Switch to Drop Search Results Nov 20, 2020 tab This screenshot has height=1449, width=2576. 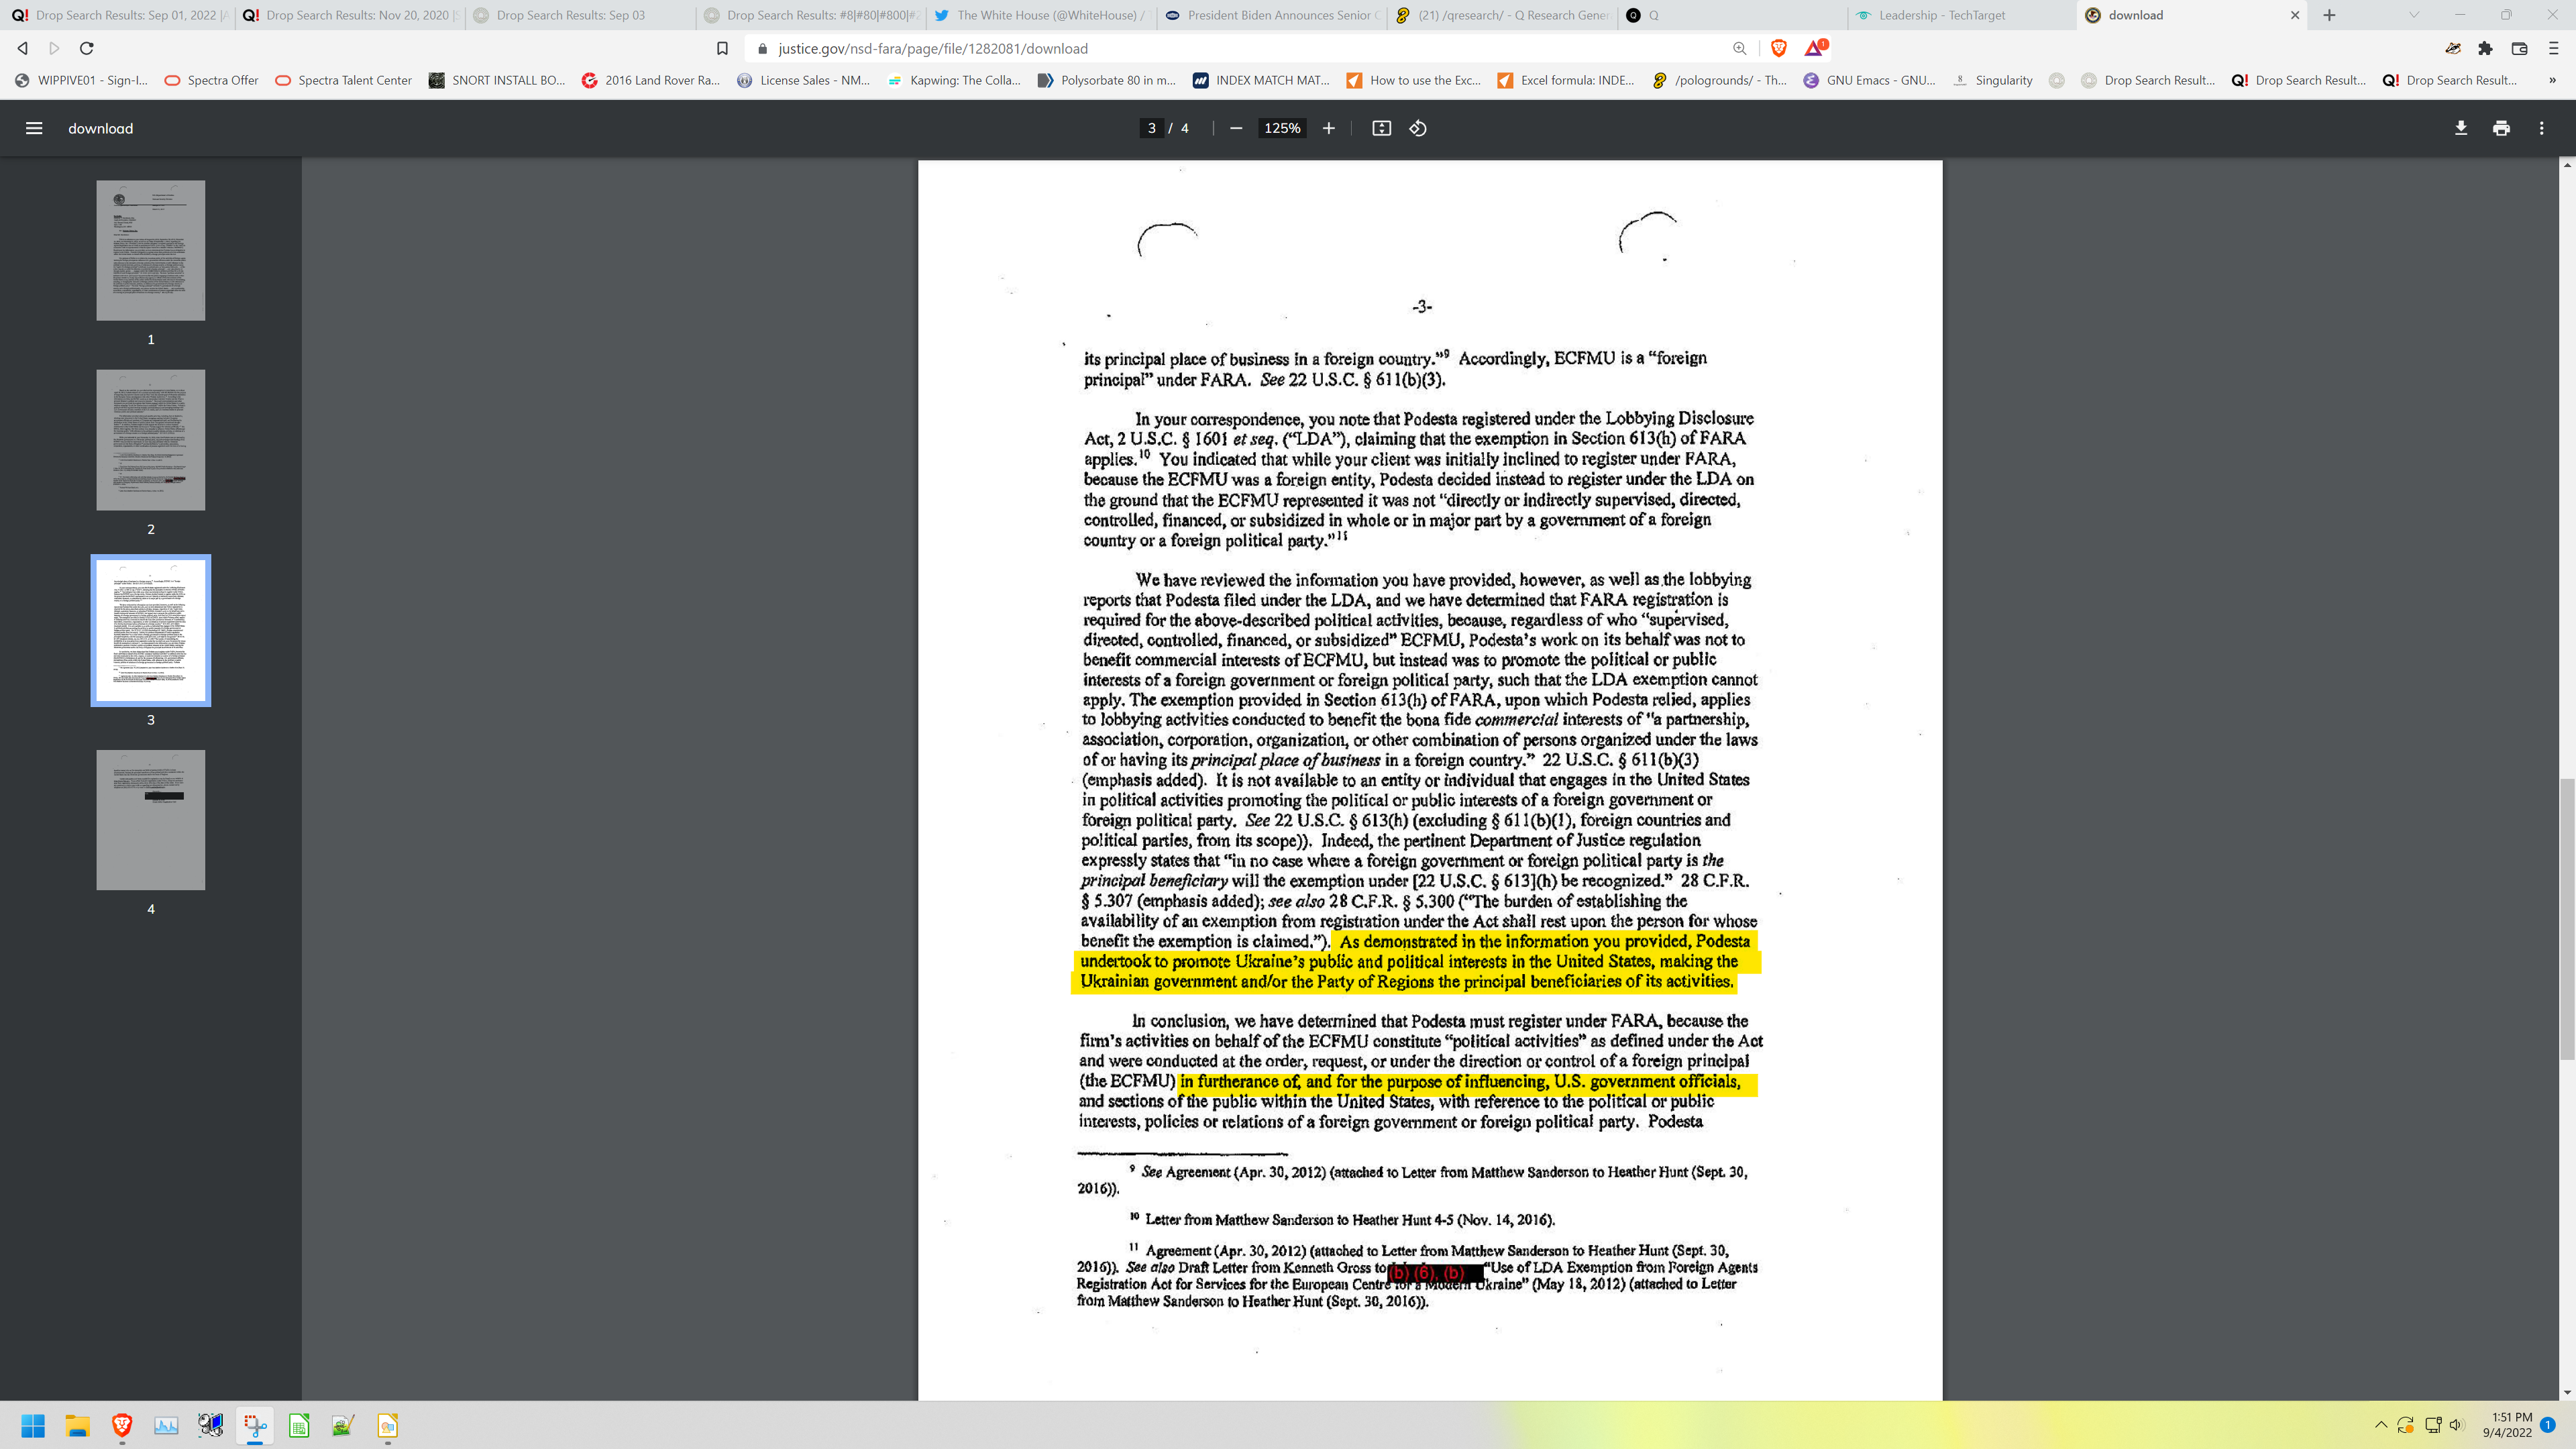coord(350,15)
